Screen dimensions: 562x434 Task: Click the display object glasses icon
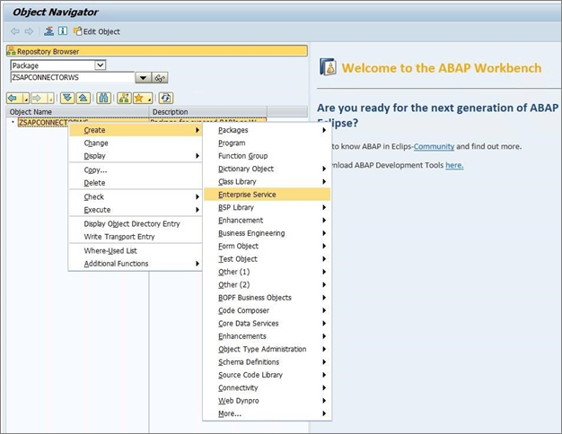(161, 78)
